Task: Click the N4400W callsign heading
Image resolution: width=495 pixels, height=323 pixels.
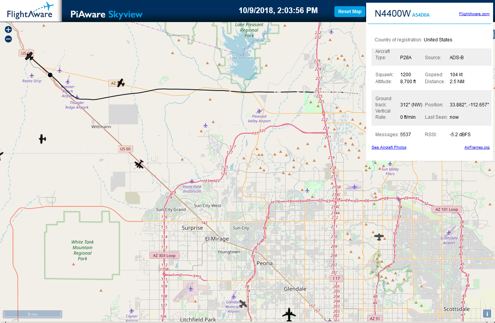Action: pos(392,14)
